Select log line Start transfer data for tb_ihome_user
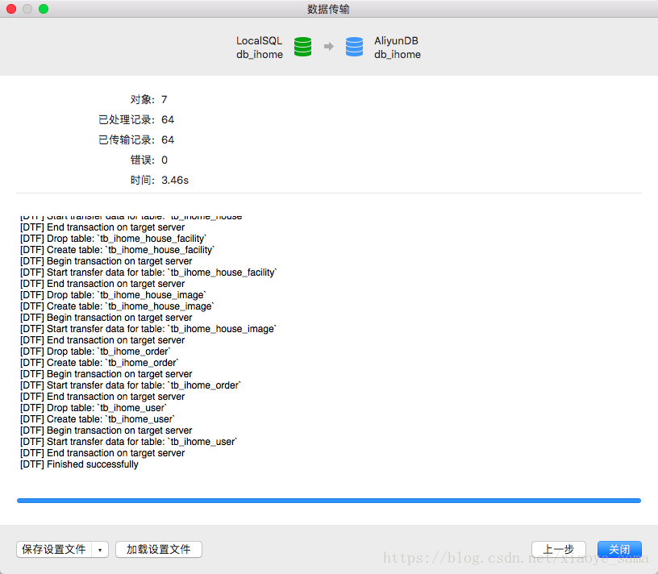 (128, 442)
